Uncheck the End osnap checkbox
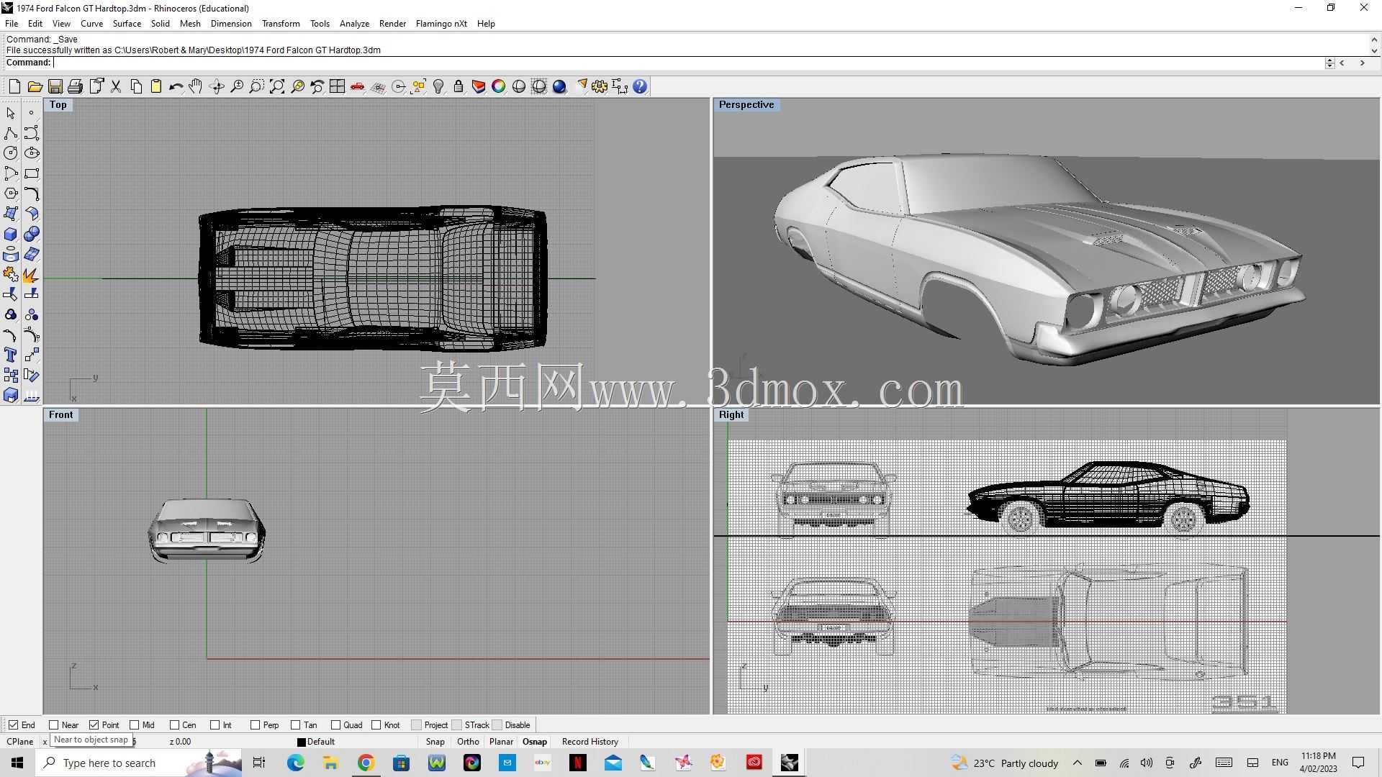This screenshot has width=1382, height=777. (13, 725)
